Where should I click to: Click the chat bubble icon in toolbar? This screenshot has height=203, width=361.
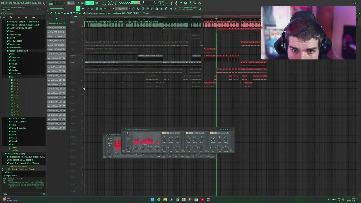point(195,3)
